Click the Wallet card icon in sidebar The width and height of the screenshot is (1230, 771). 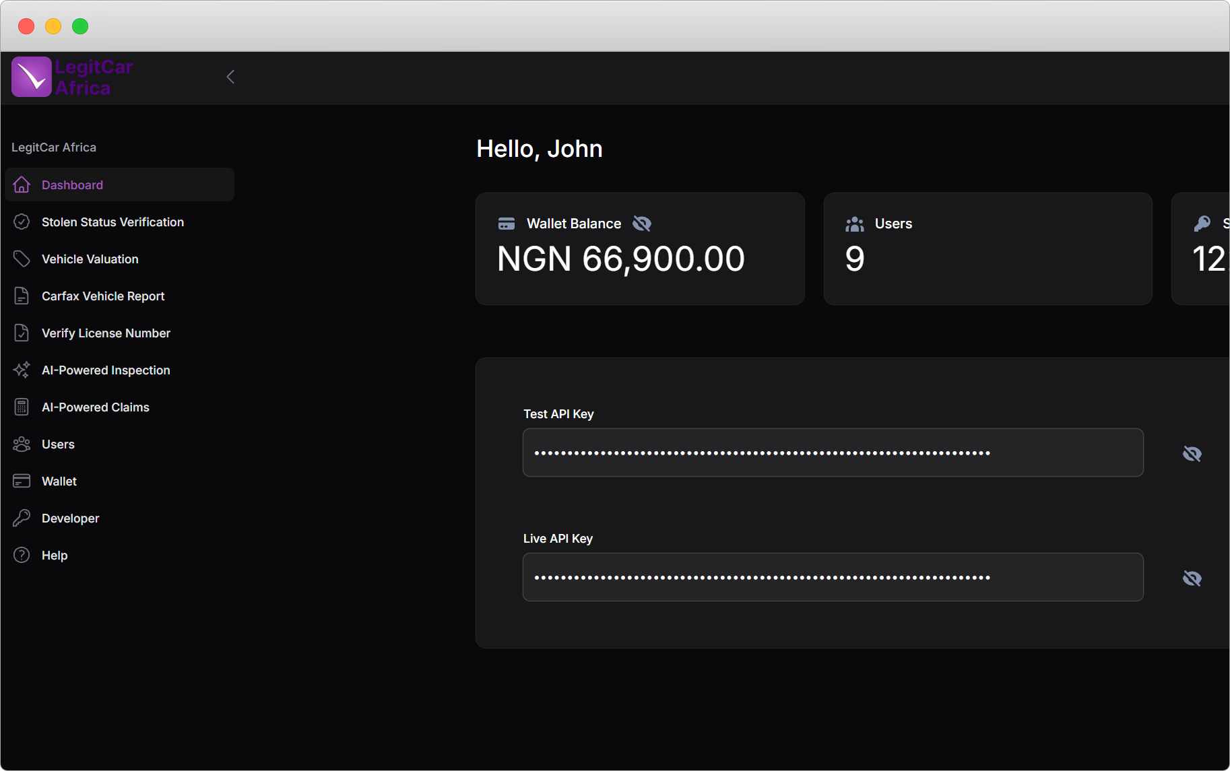tap(22, 481)
